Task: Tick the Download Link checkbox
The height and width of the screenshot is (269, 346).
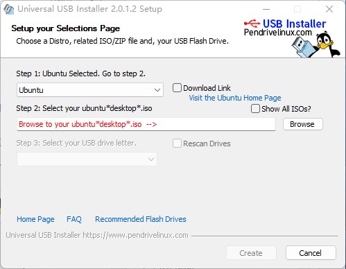Action: [x=177, y=88]
